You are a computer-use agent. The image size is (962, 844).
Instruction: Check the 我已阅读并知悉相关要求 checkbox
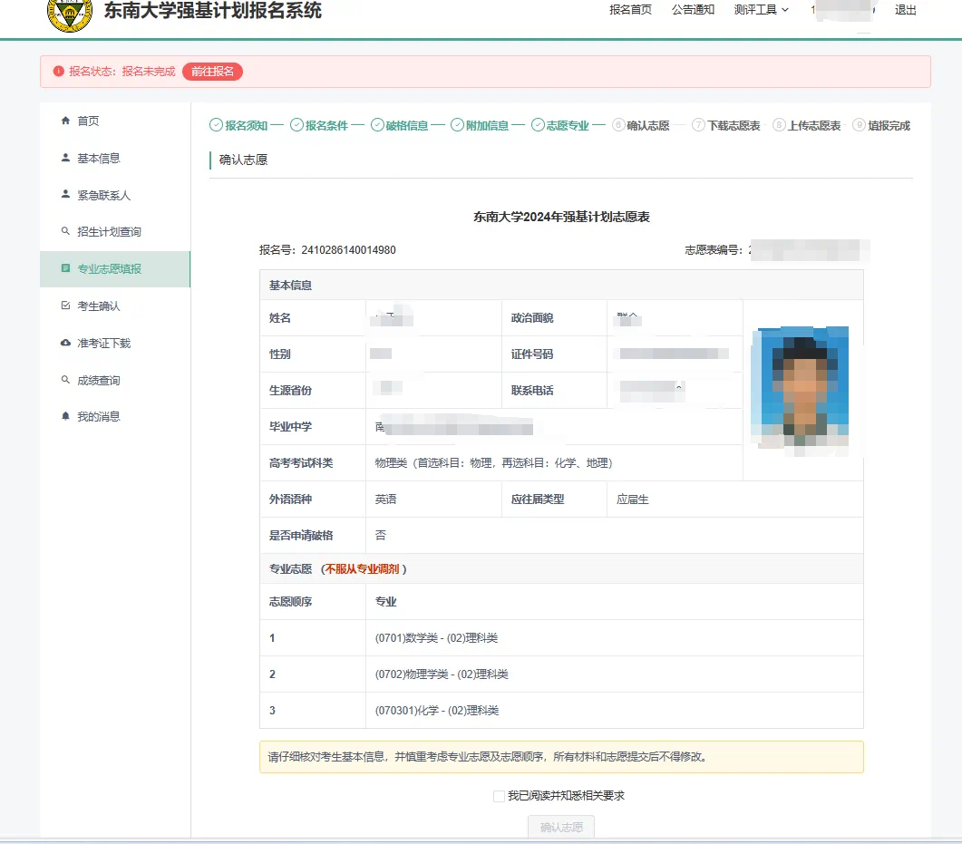[499, 795]
